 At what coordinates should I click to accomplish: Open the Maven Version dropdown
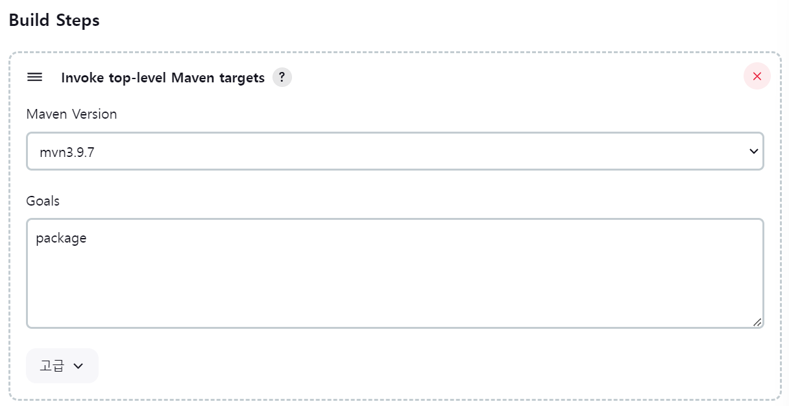[394, 152]
